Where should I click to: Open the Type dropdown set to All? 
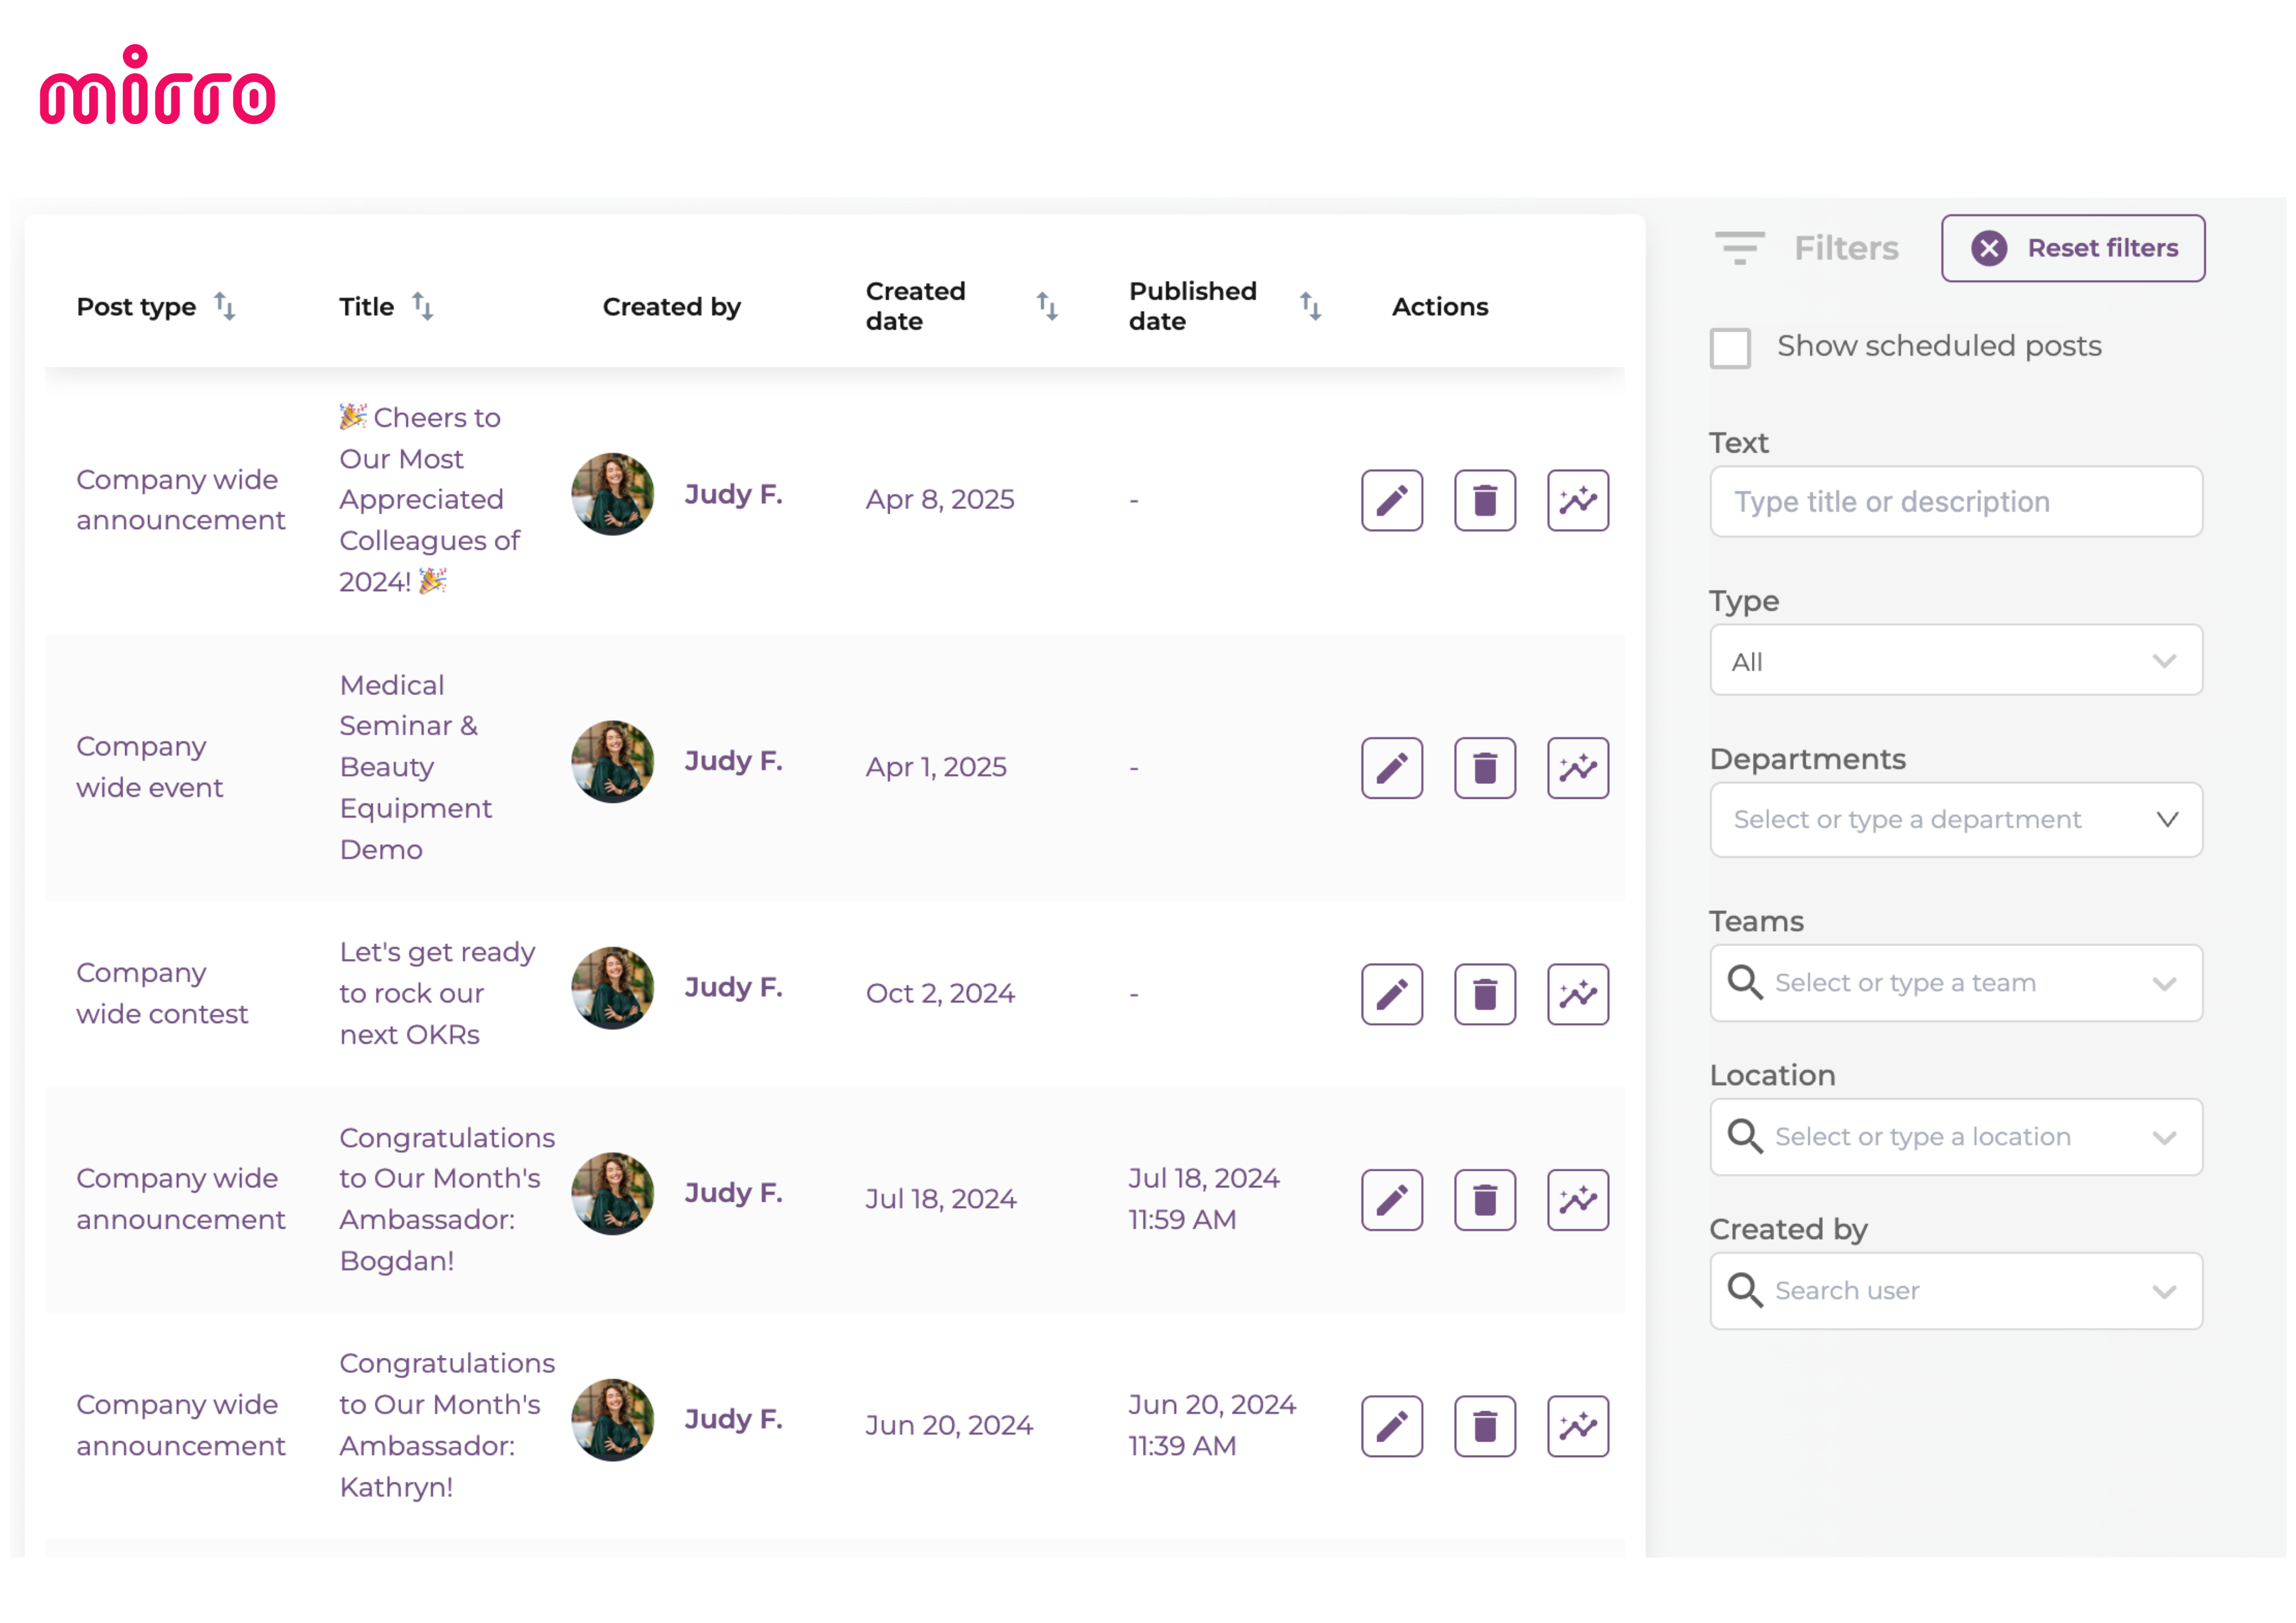(1955, 660)
